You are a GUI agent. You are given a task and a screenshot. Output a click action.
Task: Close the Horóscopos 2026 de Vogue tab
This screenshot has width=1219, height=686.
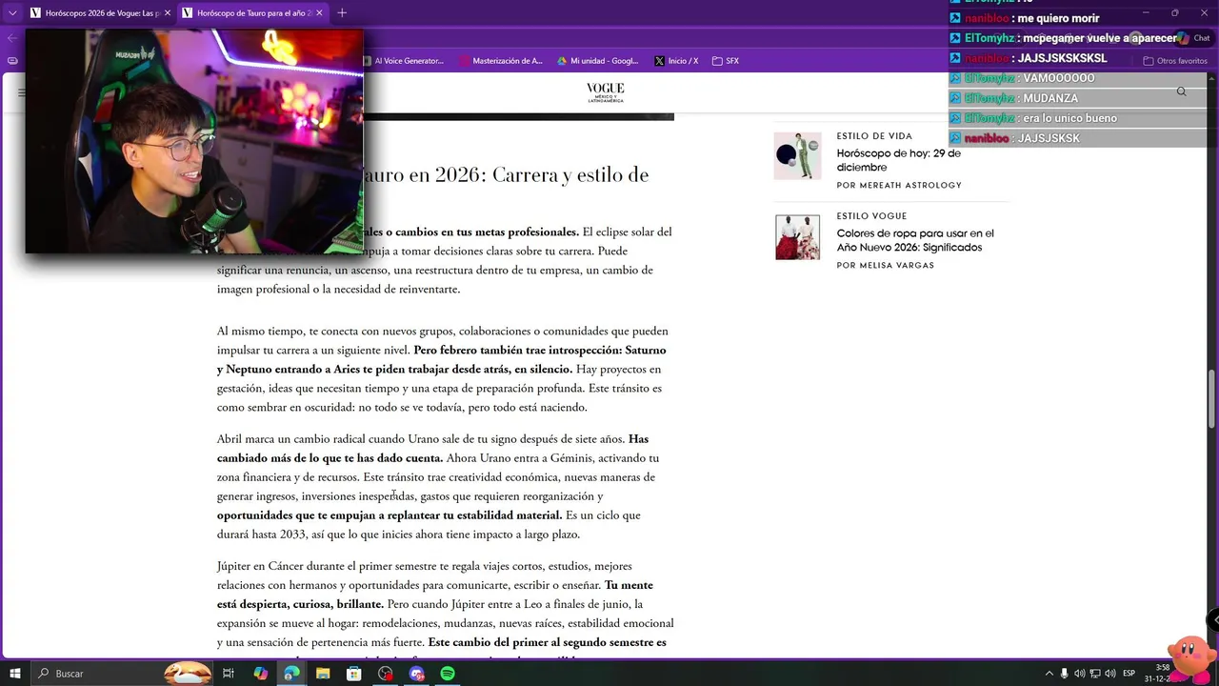[168, 13]
